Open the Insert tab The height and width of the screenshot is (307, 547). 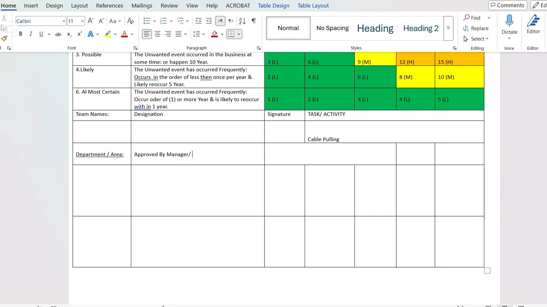point(31,5)
